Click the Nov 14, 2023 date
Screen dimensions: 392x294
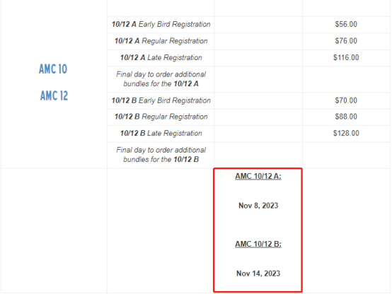258,274
